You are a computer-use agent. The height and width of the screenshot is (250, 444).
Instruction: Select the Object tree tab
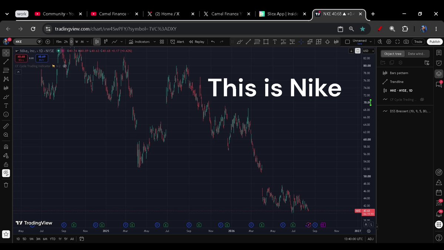coord(393,54)
